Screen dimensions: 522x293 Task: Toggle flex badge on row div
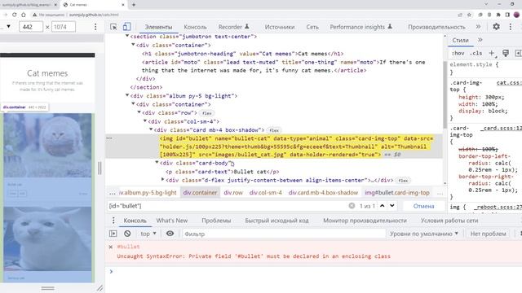tap(206, 113)
